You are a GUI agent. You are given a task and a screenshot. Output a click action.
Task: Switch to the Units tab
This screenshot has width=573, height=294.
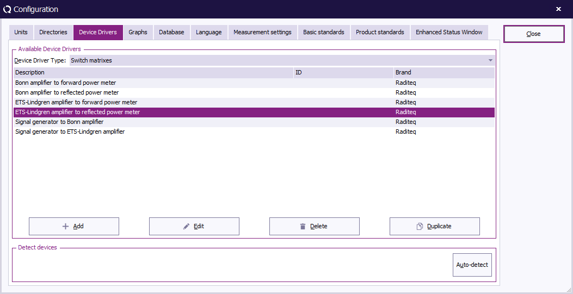tap(21, 33)
